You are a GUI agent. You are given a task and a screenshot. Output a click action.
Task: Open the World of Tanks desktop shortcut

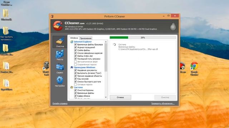coord(46,69)
